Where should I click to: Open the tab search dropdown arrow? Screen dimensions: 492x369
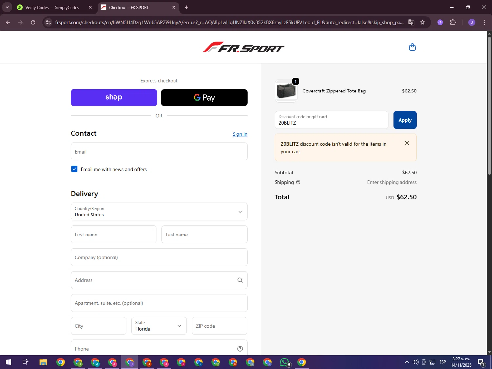(7, 7)
